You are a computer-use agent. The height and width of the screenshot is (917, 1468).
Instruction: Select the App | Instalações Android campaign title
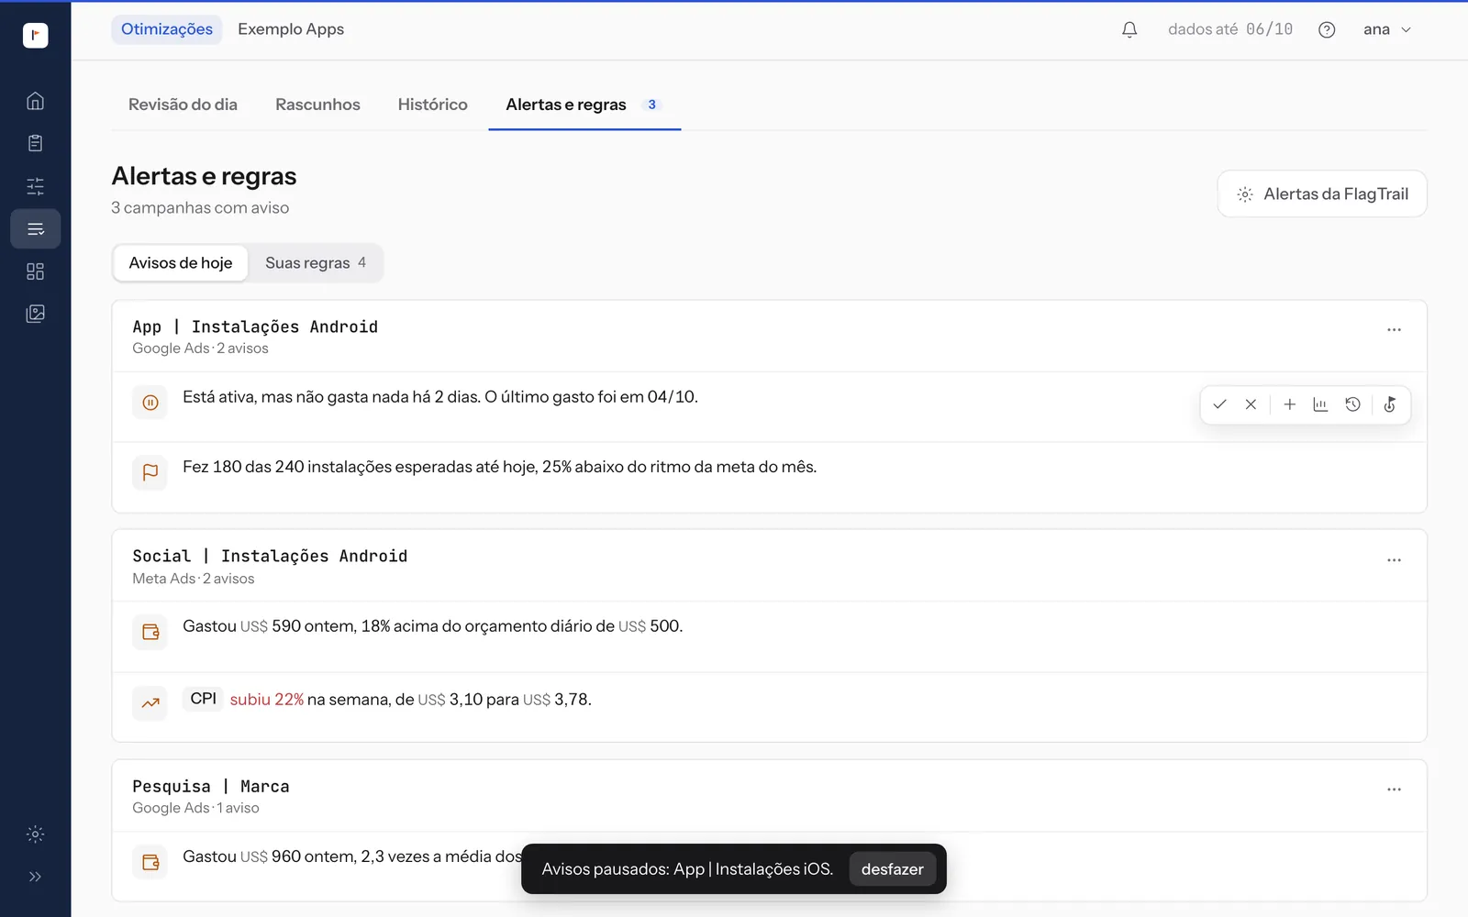pos(255,327)
